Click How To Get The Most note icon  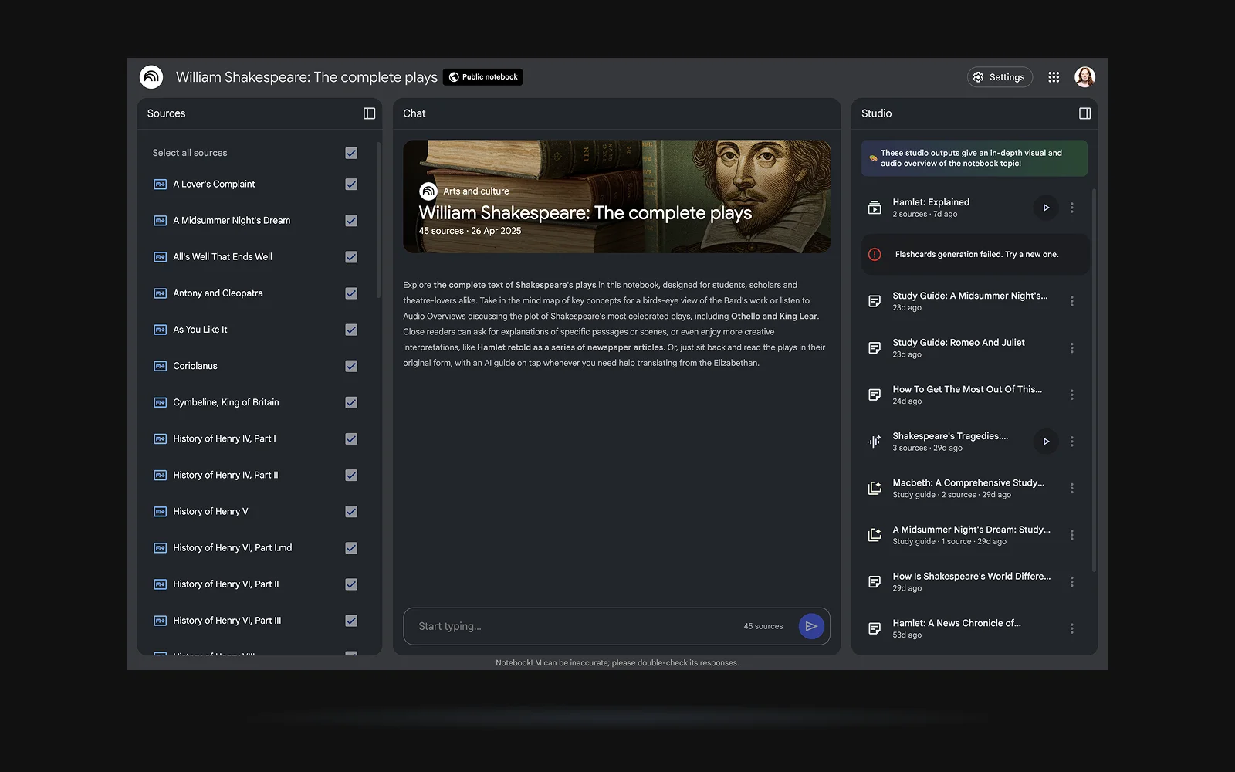(875, 394)
